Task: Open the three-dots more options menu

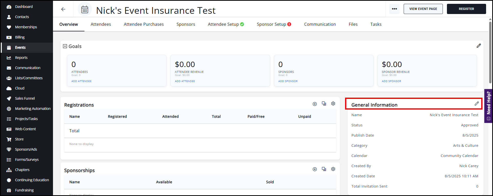Action: click(x=394, y=9)
